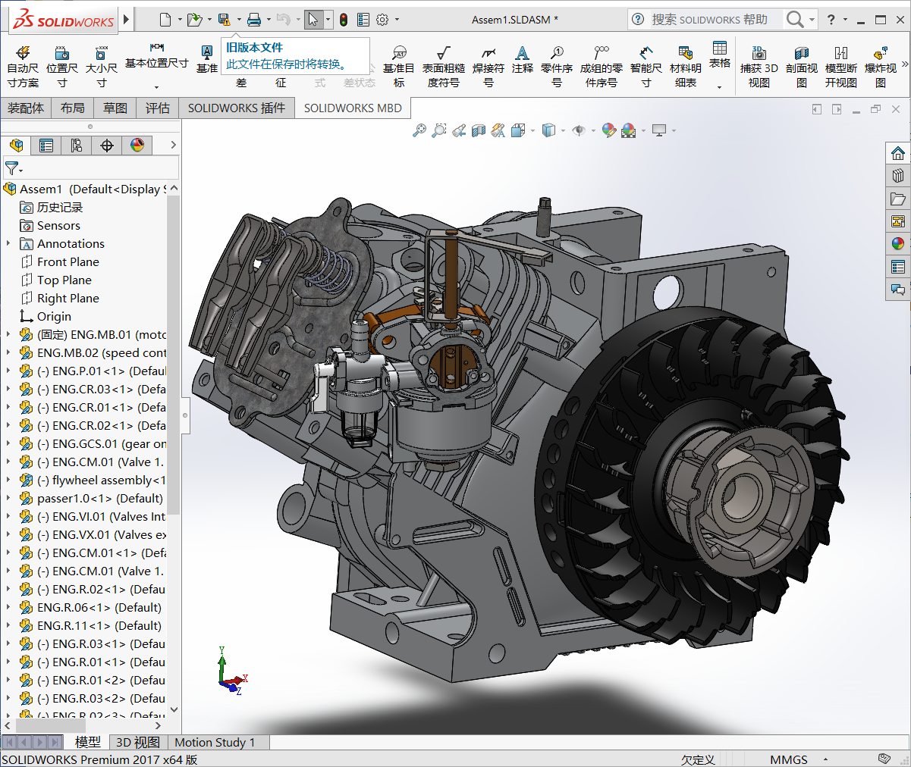Switch to the 装配体 ribbon tab
Screen dimensions: 911x767
point(26,108)
